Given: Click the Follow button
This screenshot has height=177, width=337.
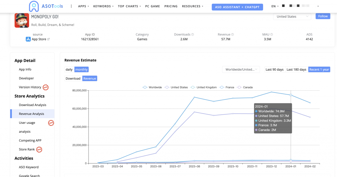Looking at the screenshot, I should pos(323,16).
